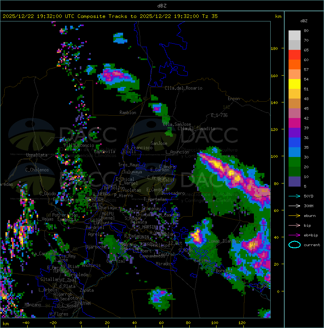Pick the bright green 20-30 dBZ swatch
The image size is (324, 328).
294,162
